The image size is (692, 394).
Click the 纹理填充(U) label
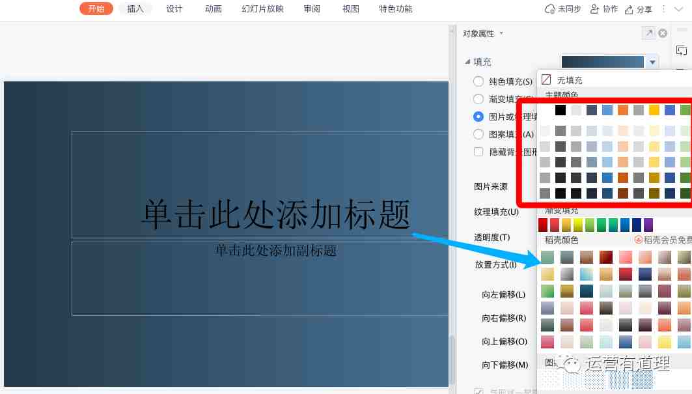coord(497,212)
